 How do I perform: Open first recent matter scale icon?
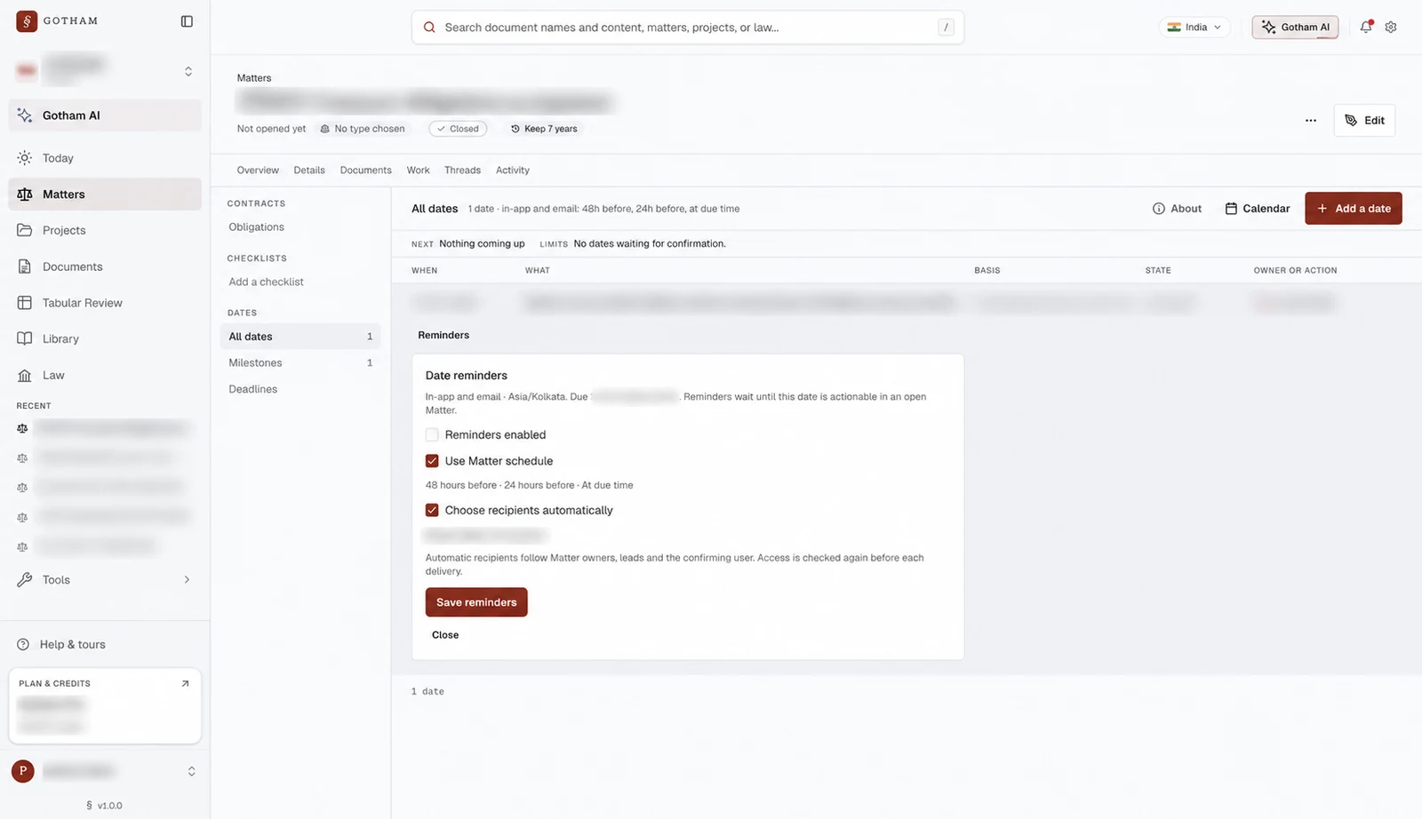(22, 428)
